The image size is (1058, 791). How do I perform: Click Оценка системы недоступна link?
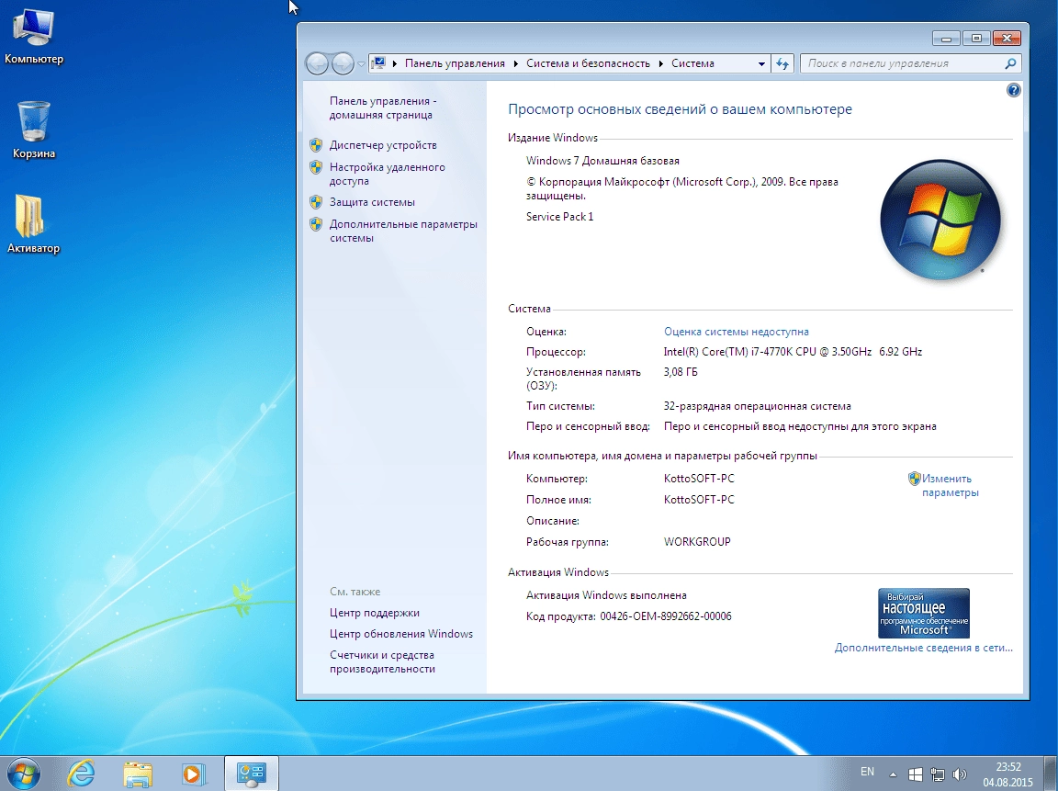click(x=737, y=332)
